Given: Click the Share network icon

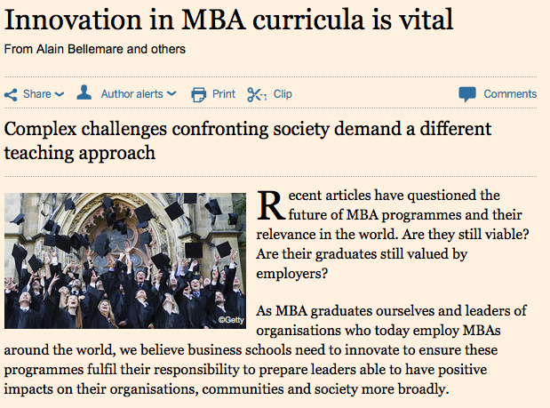Looking at the screenshot, I should click(11, 95).
